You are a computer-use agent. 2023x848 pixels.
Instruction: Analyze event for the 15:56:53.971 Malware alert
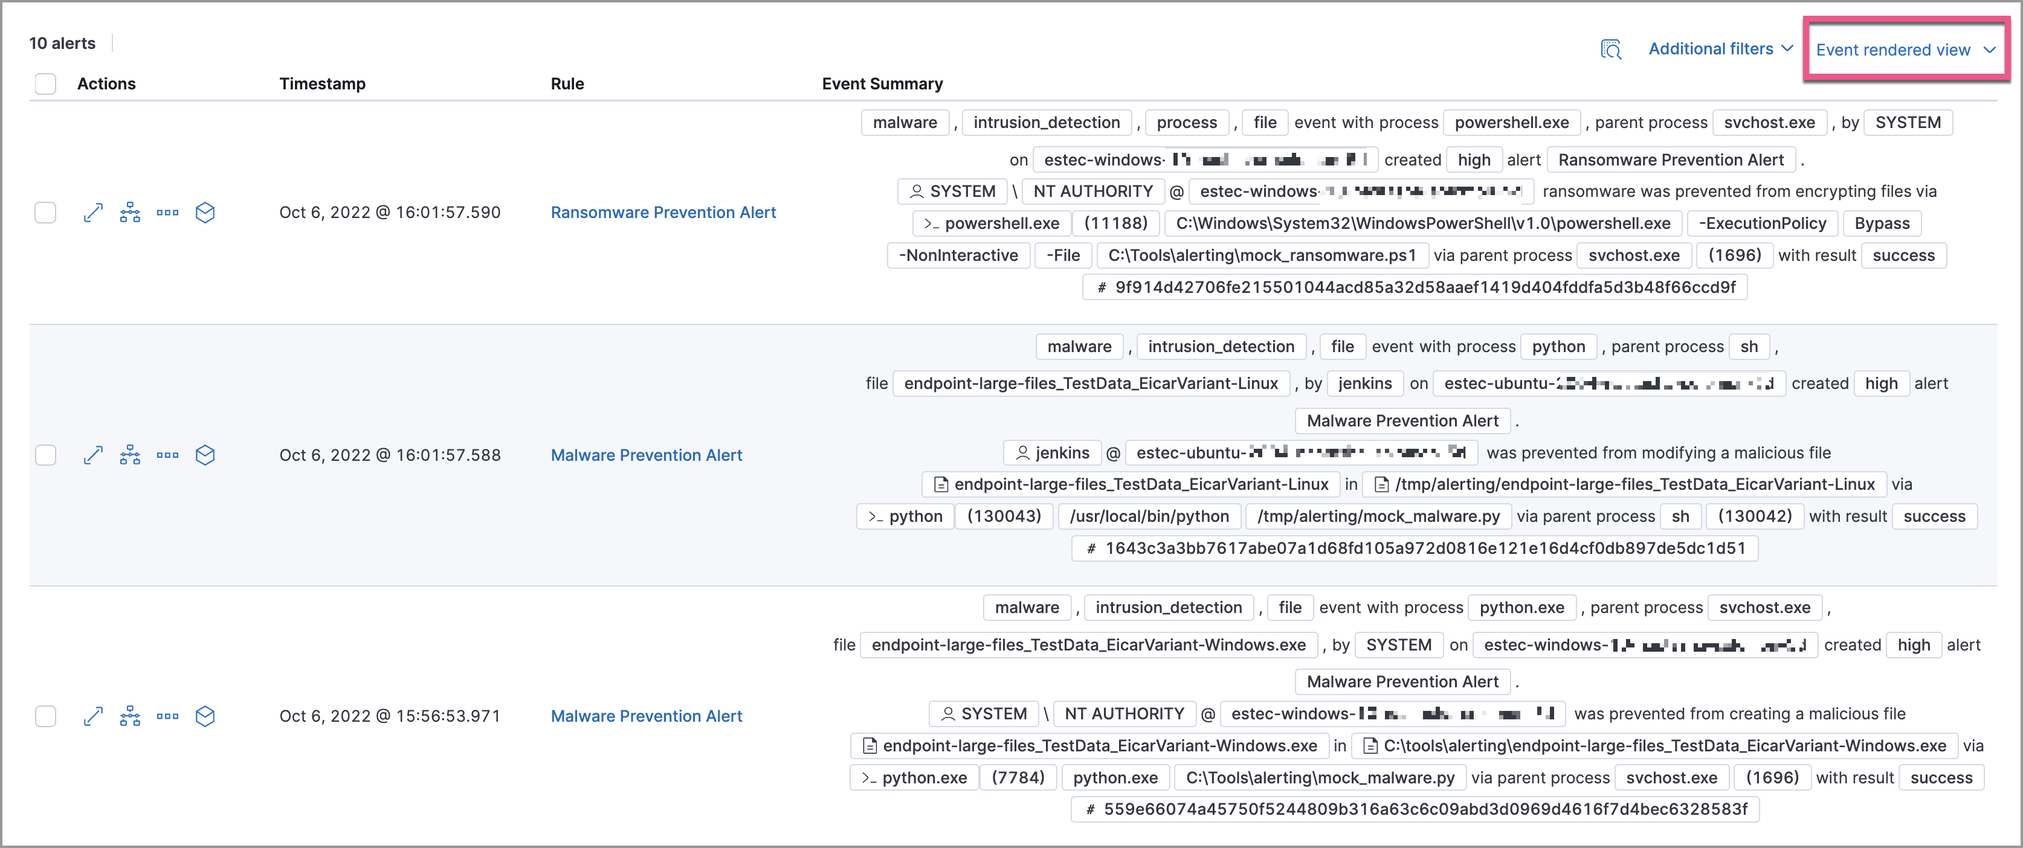click(x=131, y=716)
